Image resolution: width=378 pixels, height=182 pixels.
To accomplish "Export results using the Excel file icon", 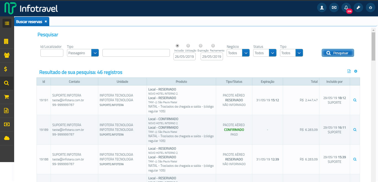I will (x=349, y=71).
